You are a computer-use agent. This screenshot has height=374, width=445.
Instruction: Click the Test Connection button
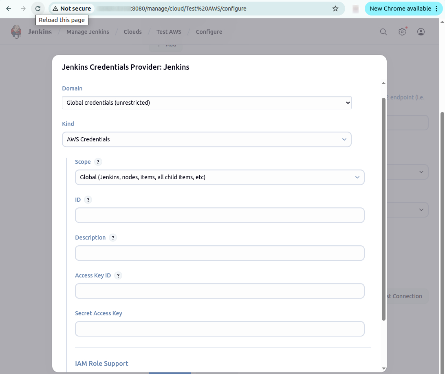(403, 296)
